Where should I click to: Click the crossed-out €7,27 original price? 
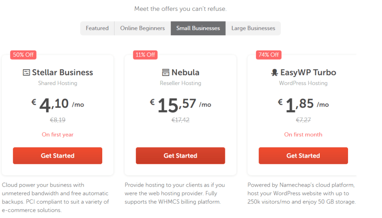pyautogui.click(x=303, y=120)
